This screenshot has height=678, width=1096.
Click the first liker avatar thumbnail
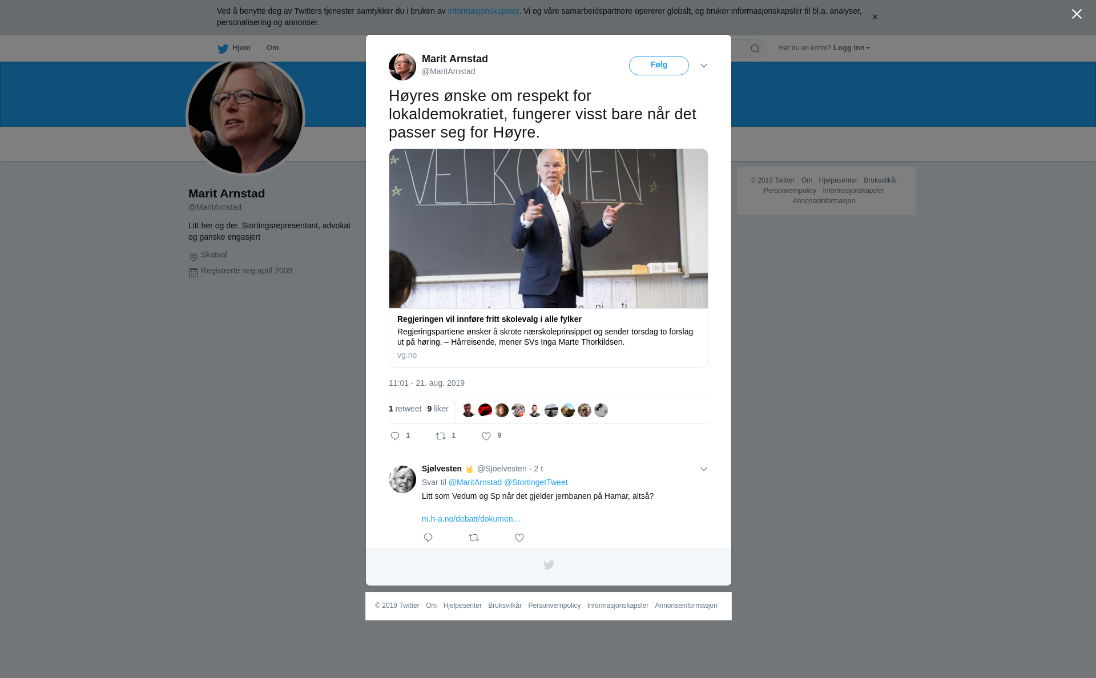click(469, 410)
